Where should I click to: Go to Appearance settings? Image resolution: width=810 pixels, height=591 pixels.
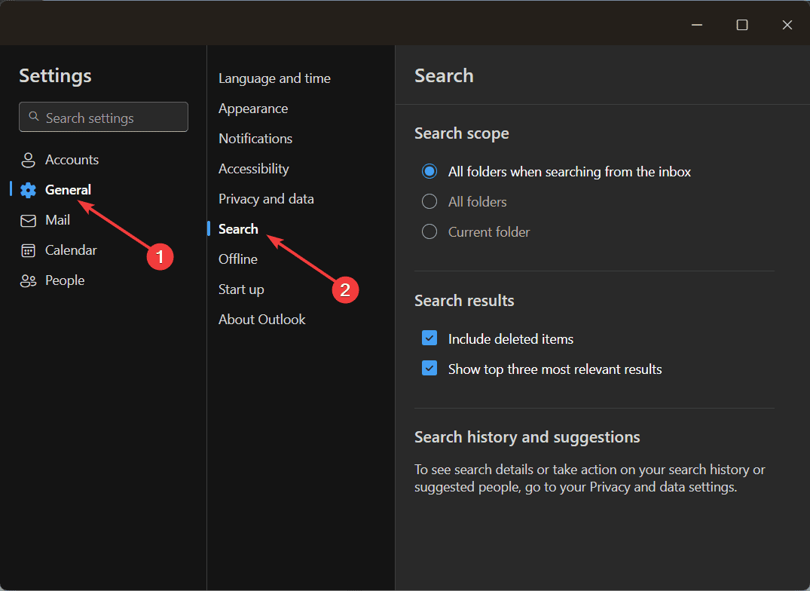coord(253,109)
